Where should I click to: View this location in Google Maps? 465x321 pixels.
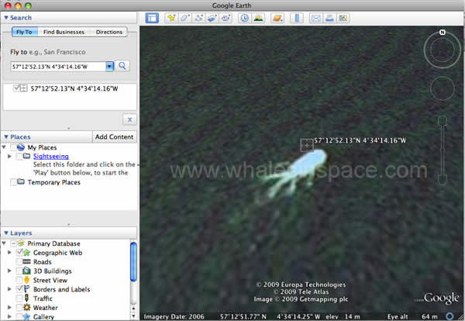tap(343, 18)
